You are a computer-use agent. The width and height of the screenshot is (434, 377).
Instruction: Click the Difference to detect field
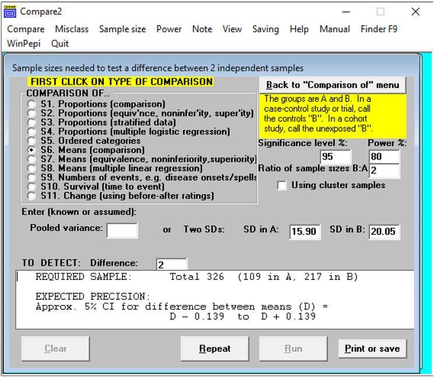pos(171,265)
